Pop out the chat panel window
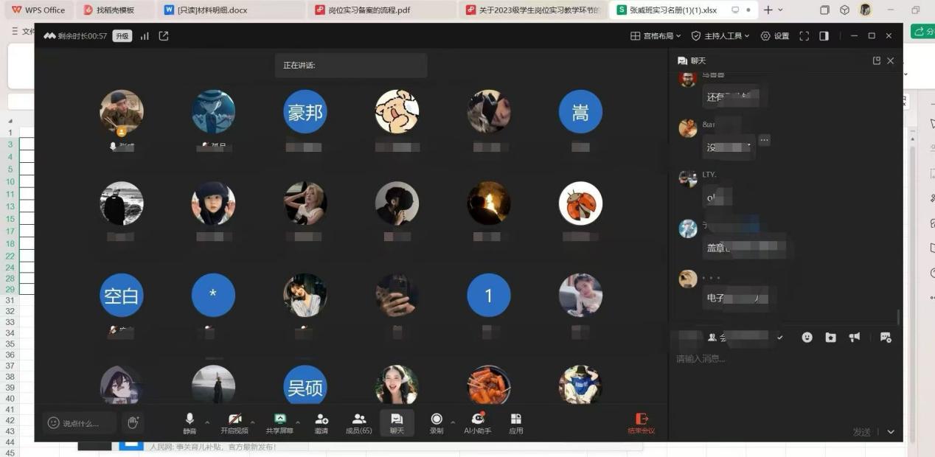935x457 pixels. click(876, 61)
